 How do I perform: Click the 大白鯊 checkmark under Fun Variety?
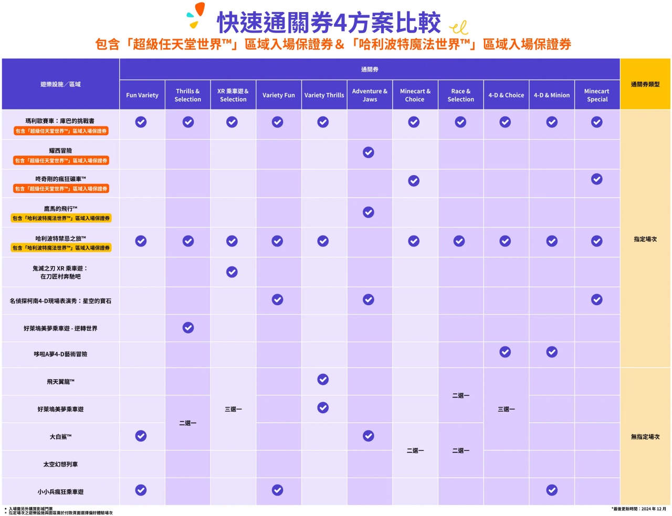141,436
